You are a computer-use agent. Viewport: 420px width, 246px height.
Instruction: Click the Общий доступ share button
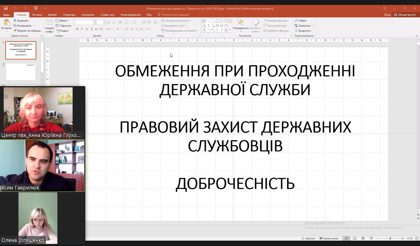(406, 14)
